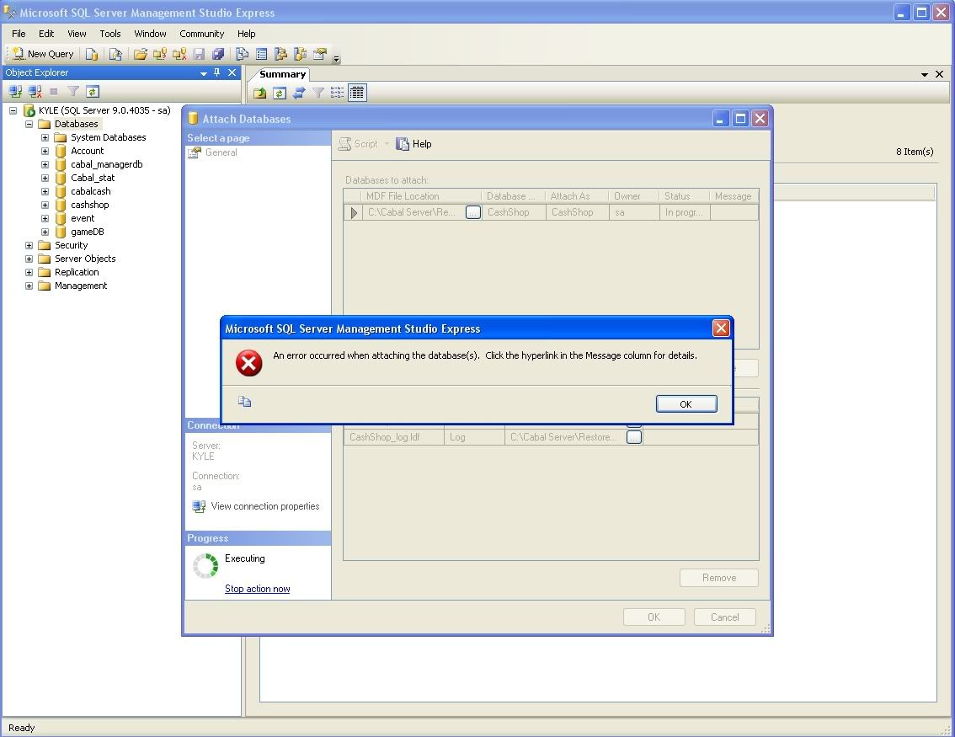Expand the gameDB database node

[x=45, y=232]
